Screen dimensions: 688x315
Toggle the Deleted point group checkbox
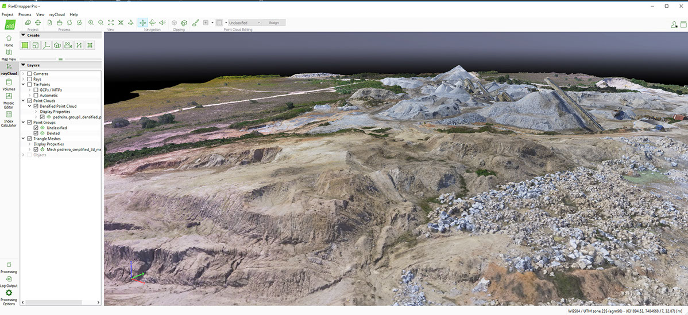36,133
